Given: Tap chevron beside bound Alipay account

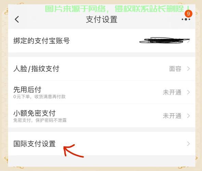Looking at the screenshot, I should pyautogui.click(x=189, y=41).
